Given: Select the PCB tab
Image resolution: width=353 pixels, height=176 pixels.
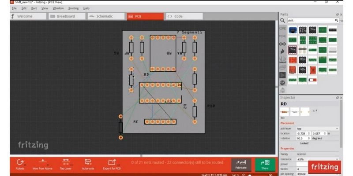Looking at the screenshot, I should tap(145, 16).
